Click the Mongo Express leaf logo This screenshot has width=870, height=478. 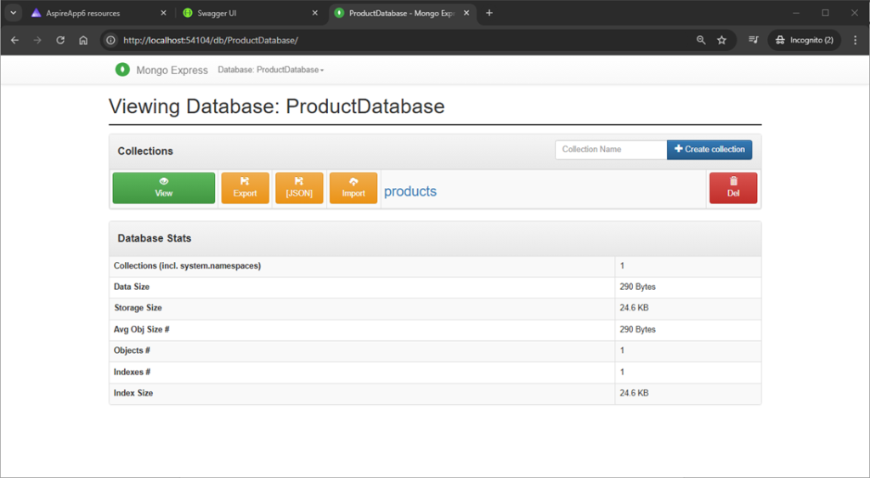(x=122, y=70)
